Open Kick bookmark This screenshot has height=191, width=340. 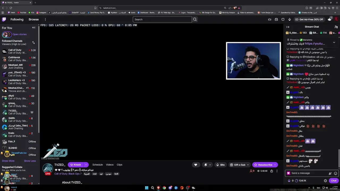[x=31, y=12]
